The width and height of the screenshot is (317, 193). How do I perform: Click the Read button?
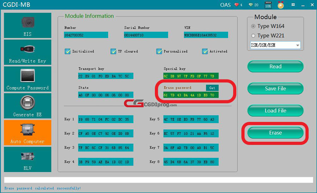[275, 66]
